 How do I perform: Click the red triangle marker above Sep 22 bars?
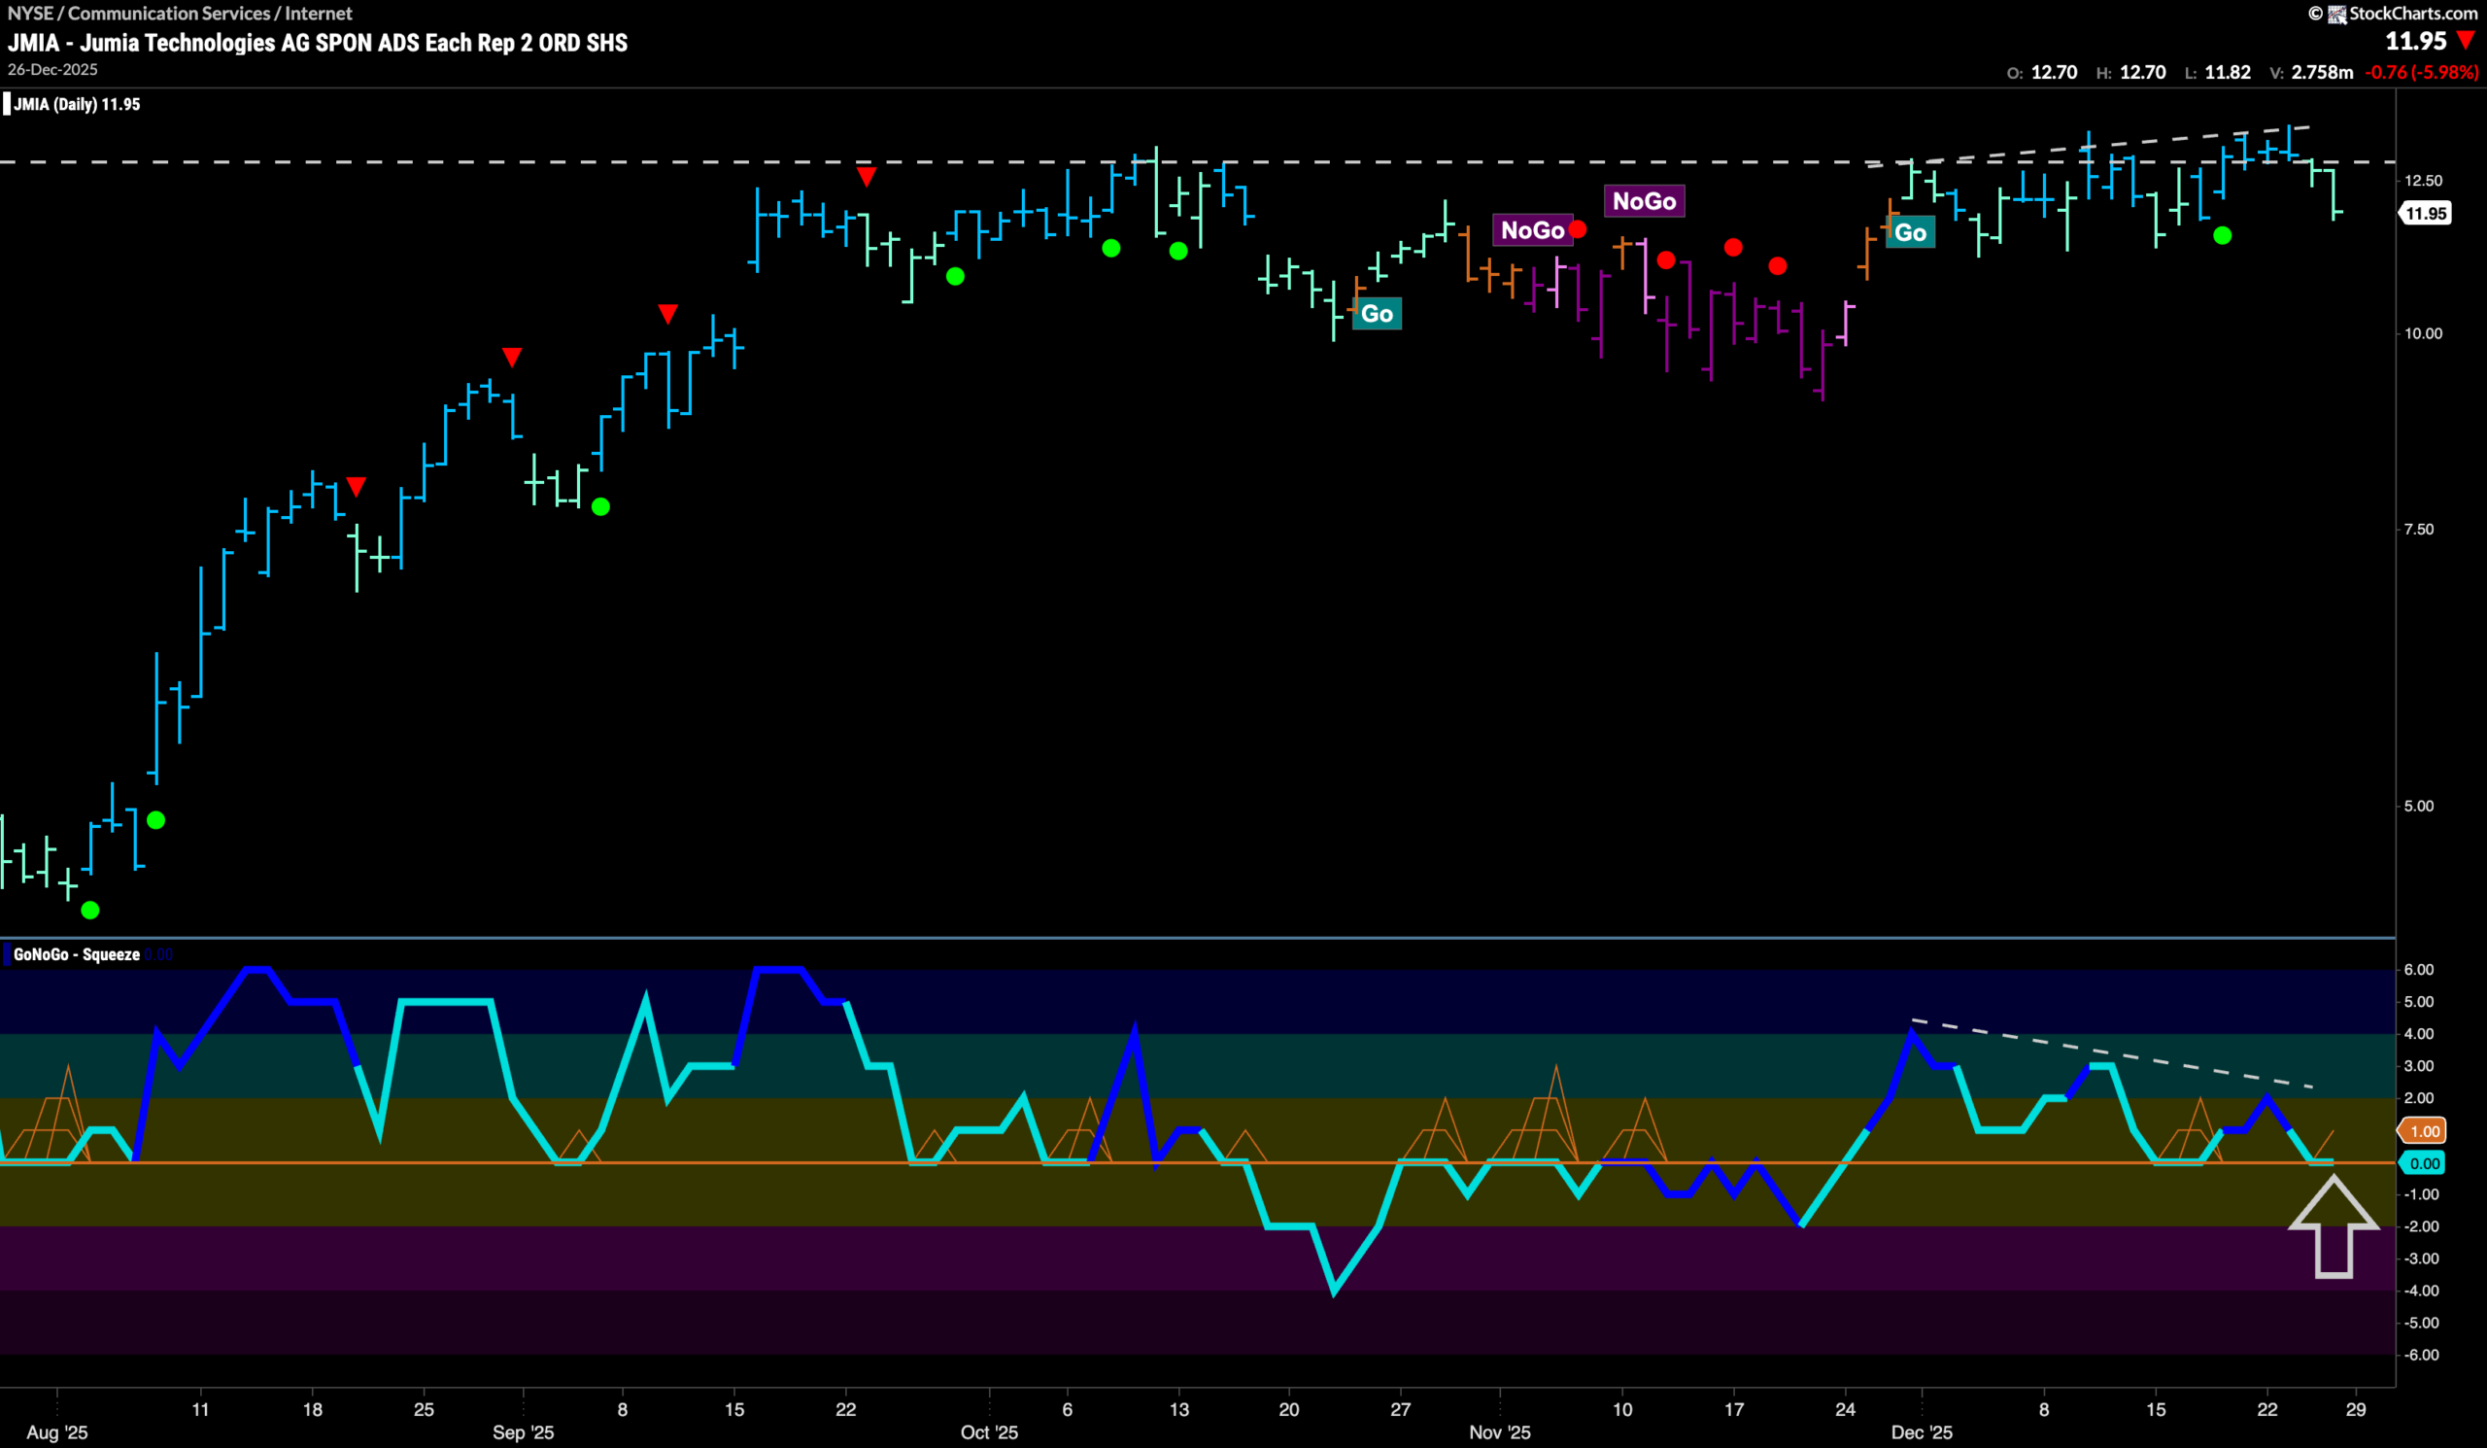pos(867,178)
